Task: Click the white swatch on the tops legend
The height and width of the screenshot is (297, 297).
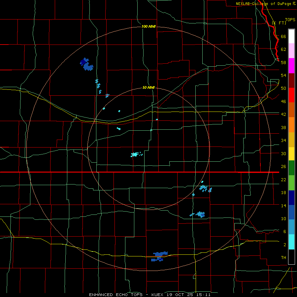Action: click(x=291, y=36)
